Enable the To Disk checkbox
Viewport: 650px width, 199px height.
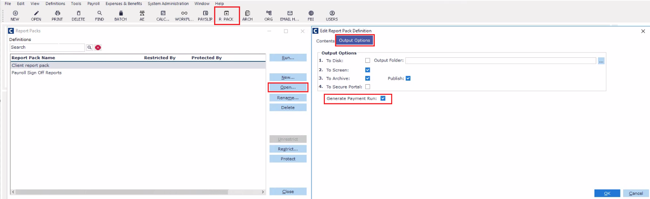click(x=368, y=60)
